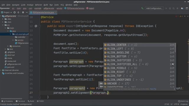The image size is (189, 106).
Task: Choose ALIGN_UNDEFINED completion suggestion
Action: [139, 80]
